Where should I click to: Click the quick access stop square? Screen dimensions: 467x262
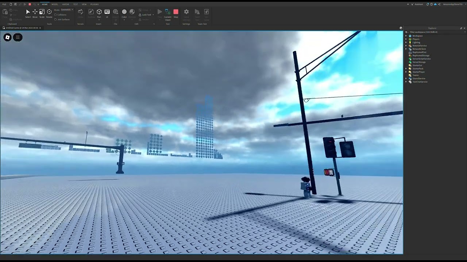tap(30, 4)
